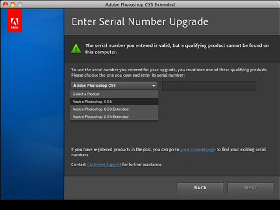
Task: Close the Photoshop installer window
Action: click(6, 4)
